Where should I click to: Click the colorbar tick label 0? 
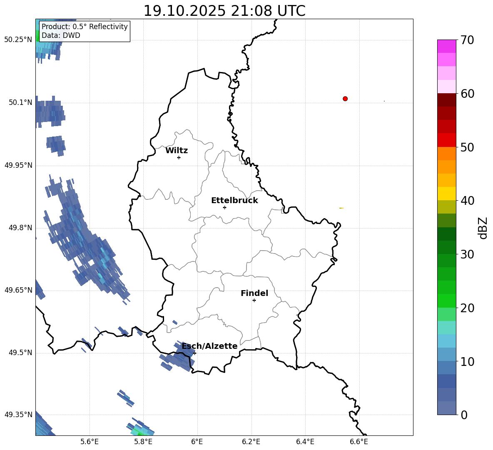pos(464,415)
